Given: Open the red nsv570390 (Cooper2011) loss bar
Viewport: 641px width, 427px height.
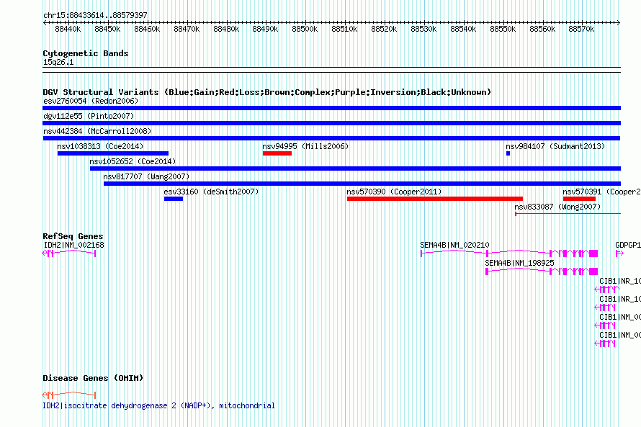Looking at the screenshot, I should pyautogui.click(x=435, y=199).
